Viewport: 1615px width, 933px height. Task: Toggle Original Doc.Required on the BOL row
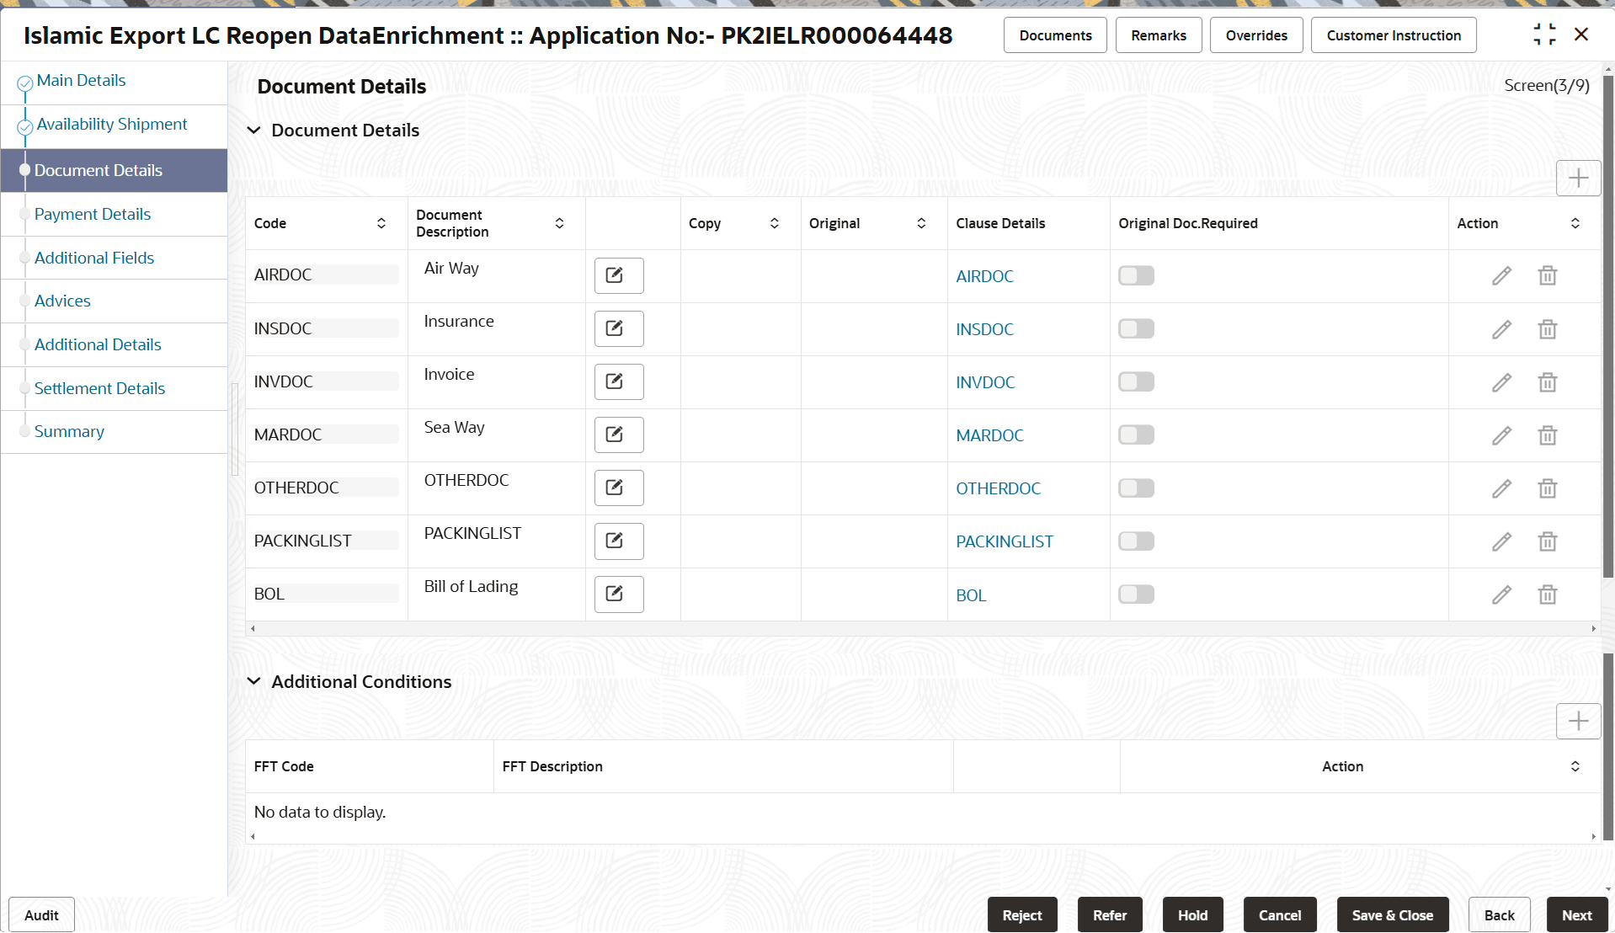1136,594
